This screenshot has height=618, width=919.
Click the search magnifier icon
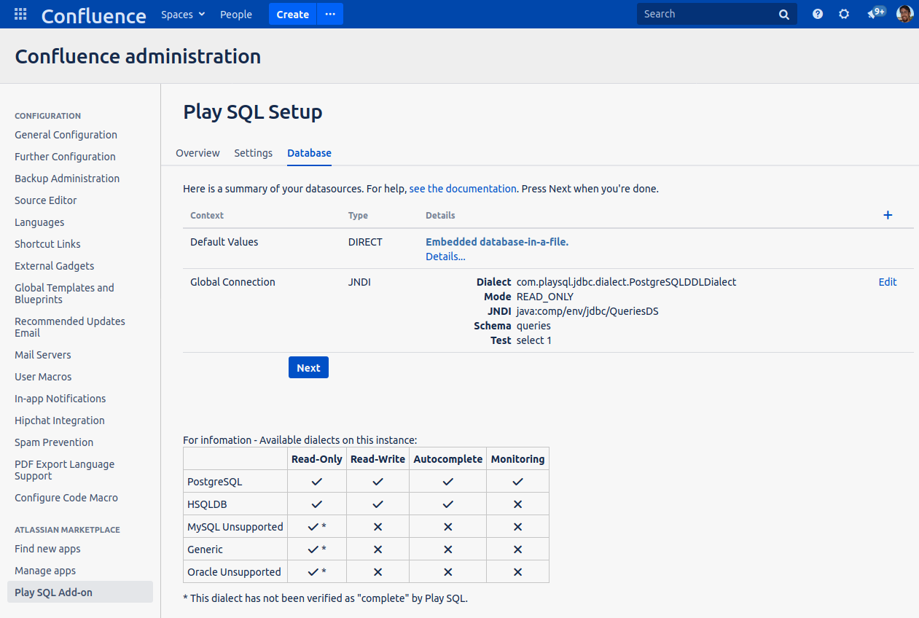click(x=784, y=15)
